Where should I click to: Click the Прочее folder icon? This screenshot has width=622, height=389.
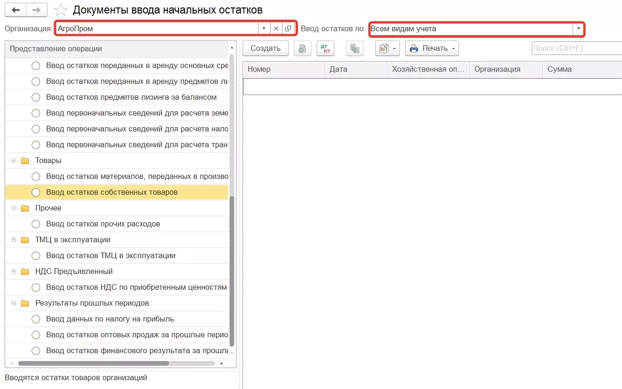(x=25, y=208)
